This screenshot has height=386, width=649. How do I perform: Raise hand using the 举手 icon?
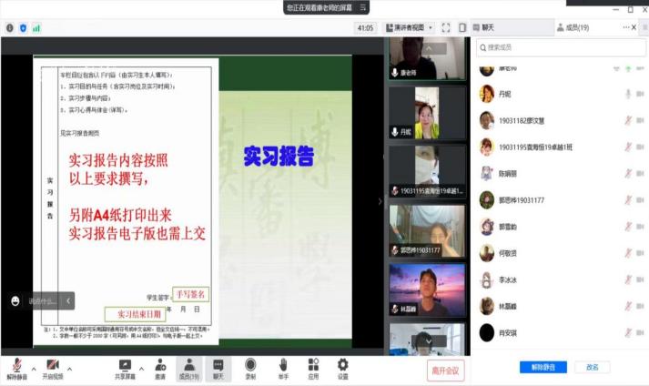click(x=283, y=364)
